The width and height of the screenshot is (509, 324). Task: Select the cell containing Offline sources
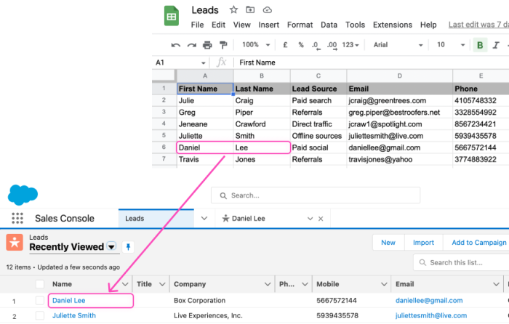pos(318,136)
